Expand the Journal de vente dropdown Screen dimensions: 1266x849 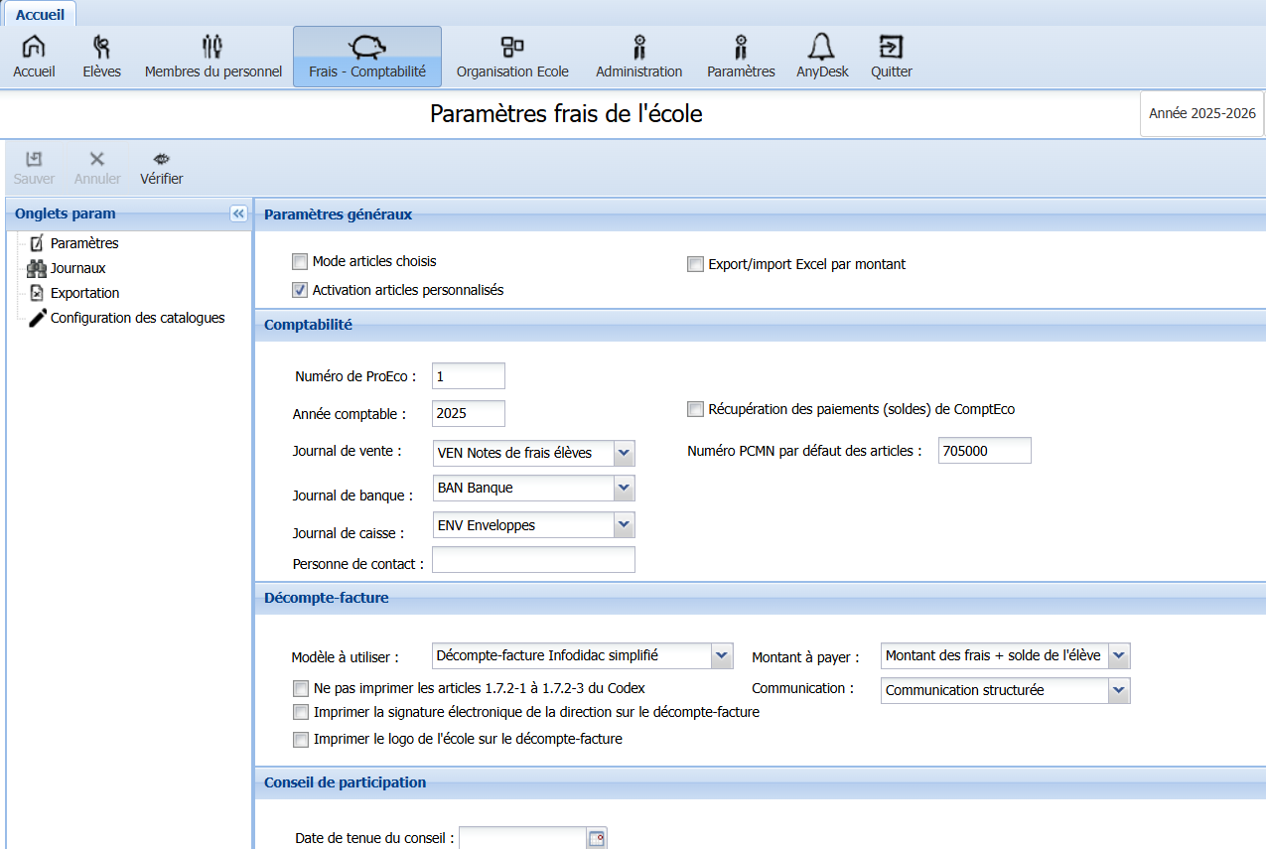click(x=624, y=453)
